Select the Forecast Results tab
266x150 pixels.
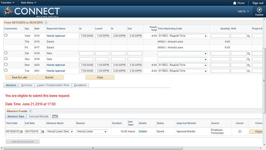pyautogui.click(x=39, y=116)
